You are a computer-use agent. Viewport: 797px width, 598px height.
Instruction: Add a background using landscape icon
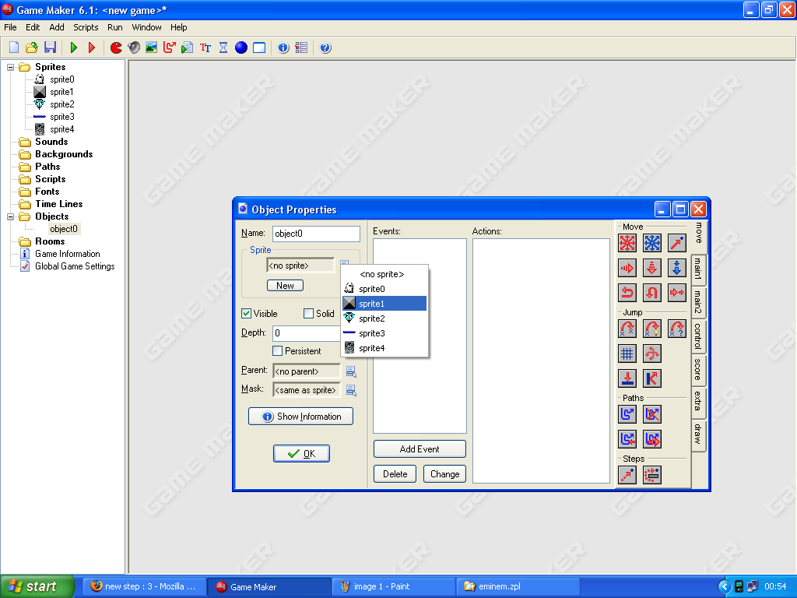tap(152, 47)
